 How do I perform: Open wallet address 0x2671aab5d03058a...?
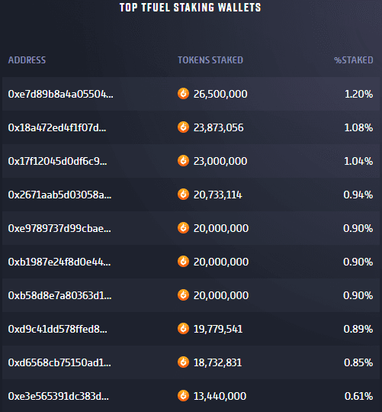(x=59, y=195)
